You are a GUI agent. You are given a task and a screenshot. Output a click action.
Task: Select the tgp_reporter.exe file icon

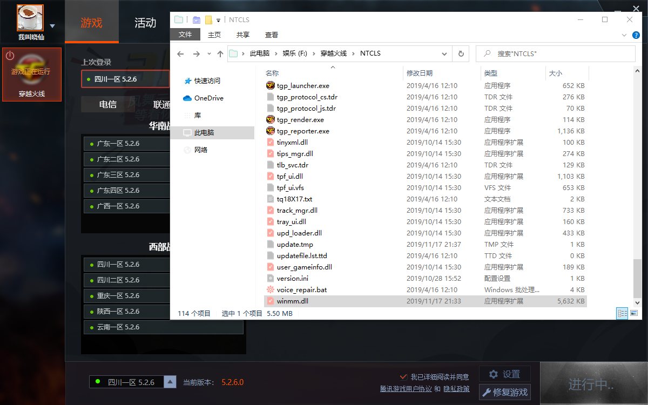(271, 131)
